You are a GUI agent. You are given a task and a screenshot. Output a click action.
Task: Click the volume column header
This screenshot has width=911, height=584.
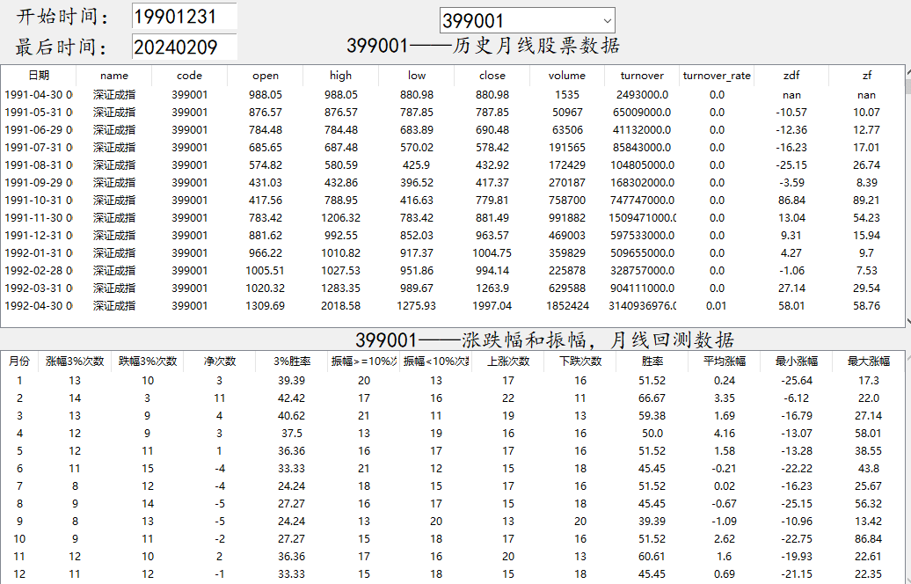coord(567,76)
